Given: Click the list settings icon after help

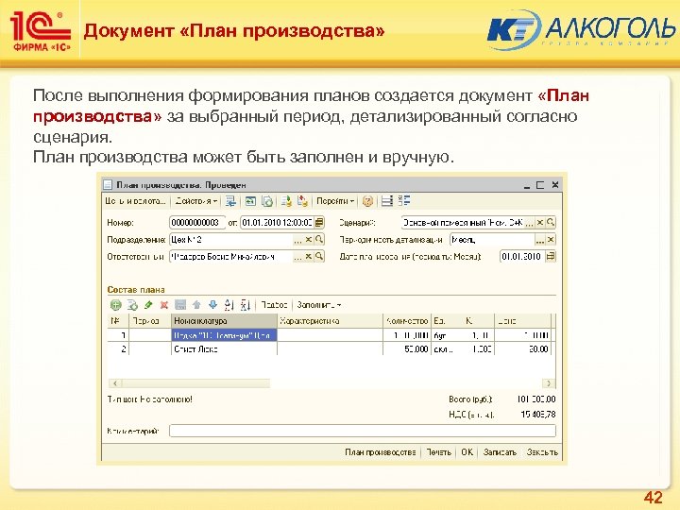Looking at the screenshot, I should pos(387,201).
